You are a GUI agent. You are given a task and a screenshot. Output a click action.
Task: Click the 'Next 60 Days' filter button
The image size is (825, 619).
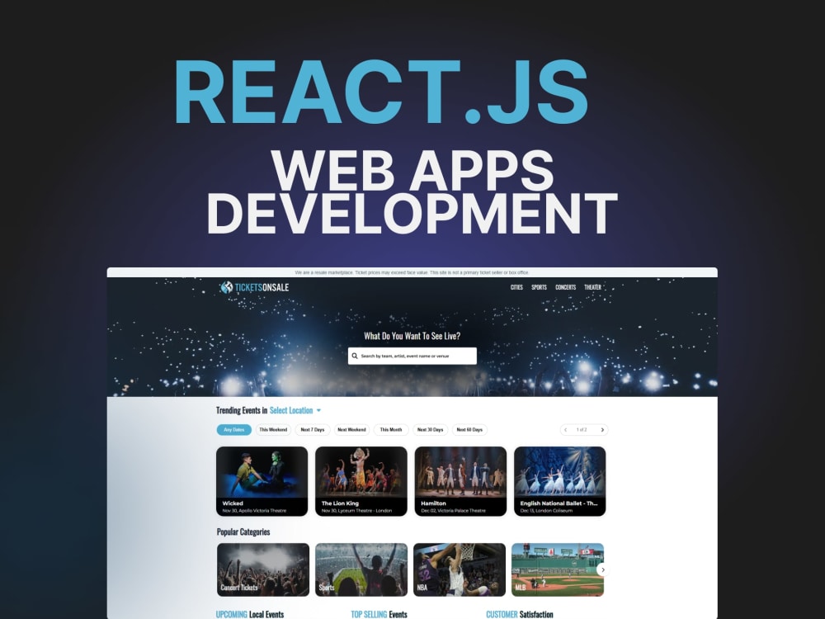click(470, 429)
